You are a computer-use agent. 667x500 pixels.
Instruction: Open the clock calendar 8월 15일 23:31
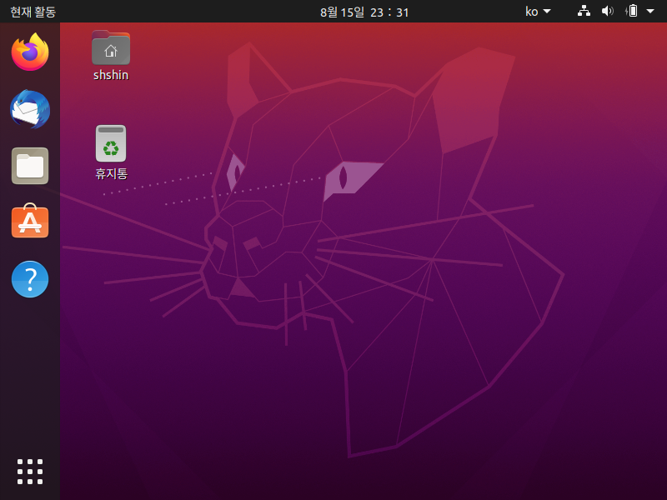[364, 12]
